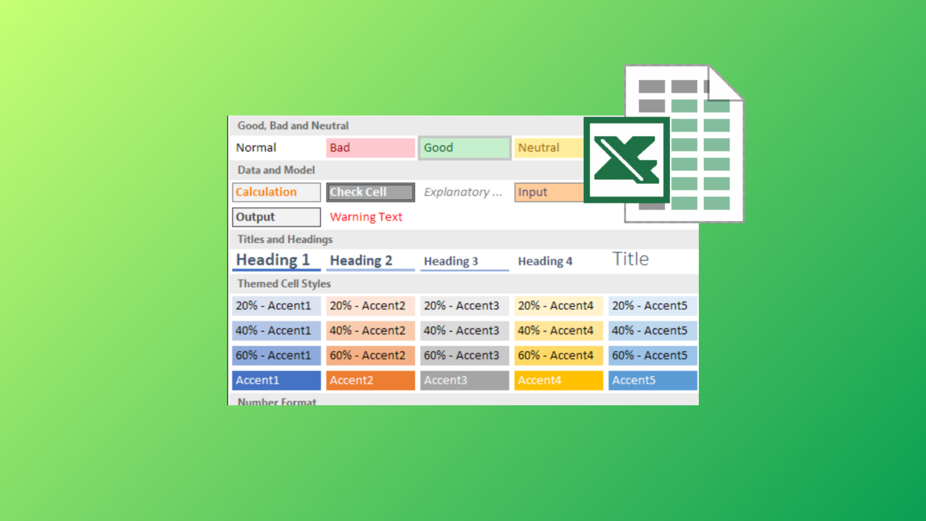Select the Calculation style
926x521 pixels.
click(276, 192)
